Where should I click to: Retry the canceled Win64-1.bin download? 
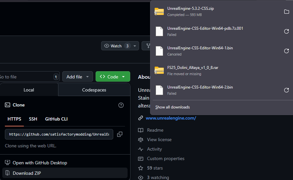coord(286,51)
